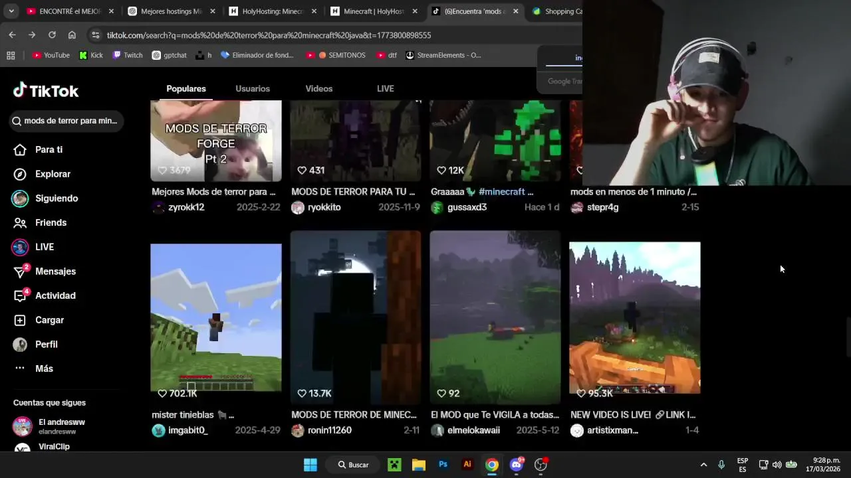The image size is (851, 478).
Task: Expand the browser tab search dropdown
Action: point(11,11)
